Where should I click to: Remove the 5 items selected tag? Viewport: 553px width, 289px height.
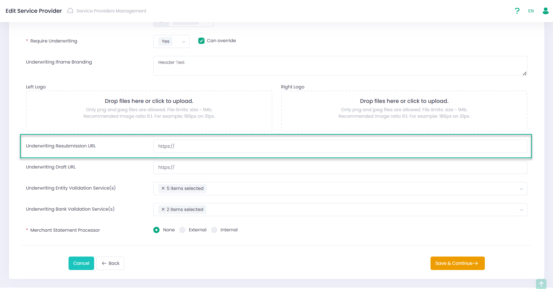tap(163, 189)
